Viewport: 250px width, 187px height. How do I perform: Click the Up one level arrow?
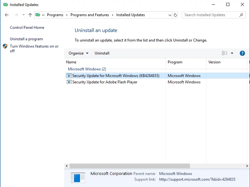pyautogui.click(x=30, y=15)
